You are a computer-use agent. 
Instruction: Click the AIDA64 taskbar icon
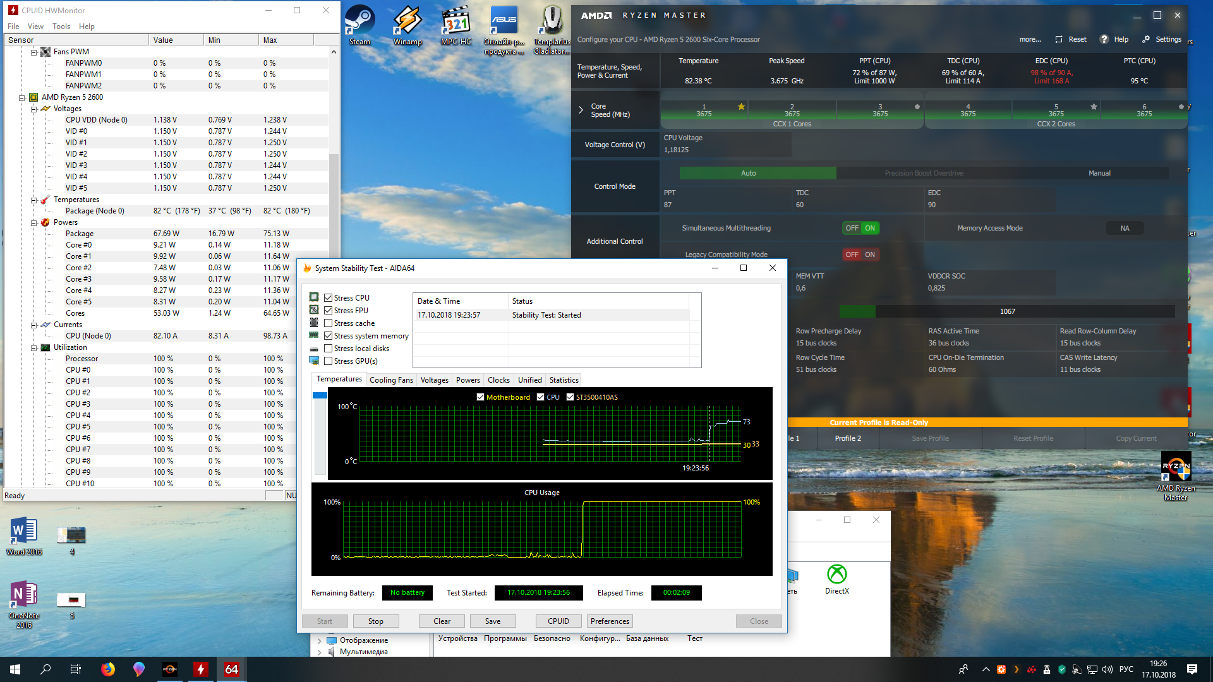[231, 669]
